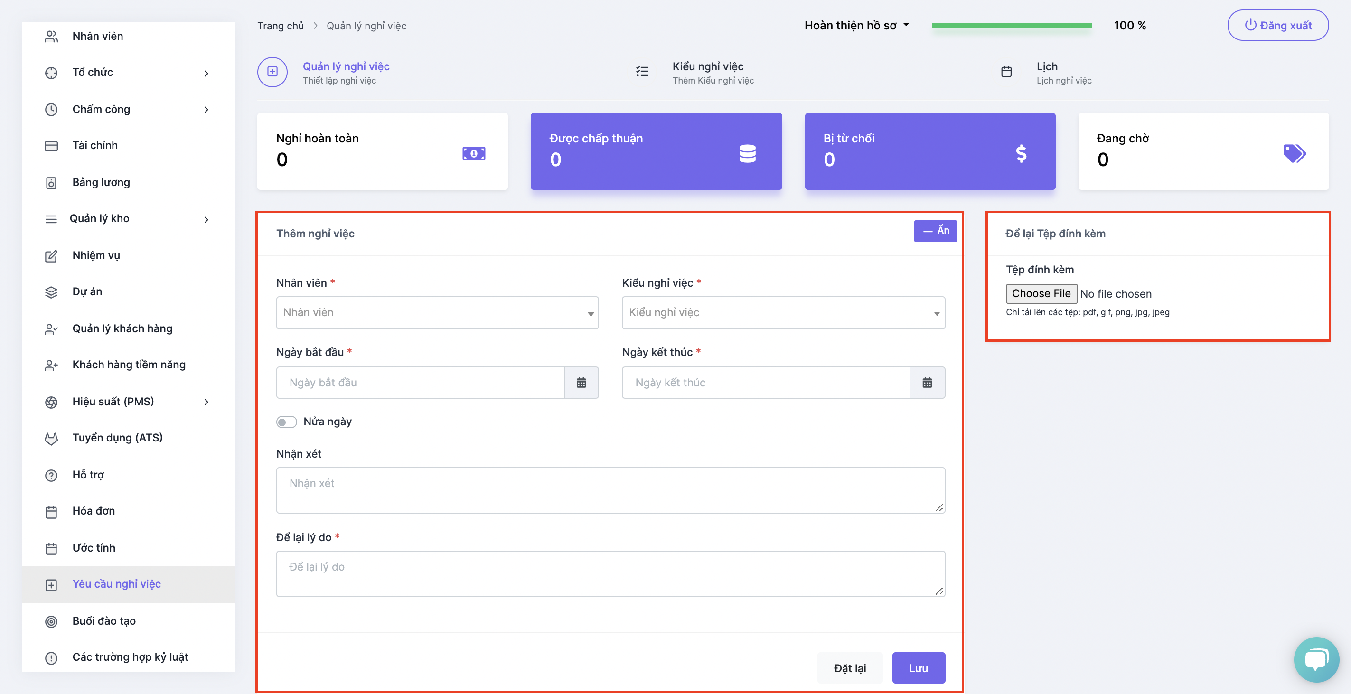Click the Khách hàng tiềm năng user-plus icon
The image size is (1351, 694).
51,365
